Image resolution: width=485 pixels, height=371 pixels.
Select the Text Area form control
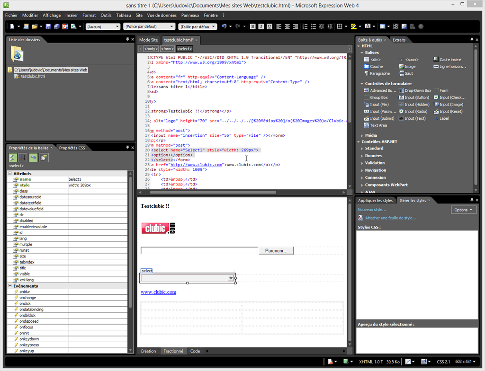[375, 125]
